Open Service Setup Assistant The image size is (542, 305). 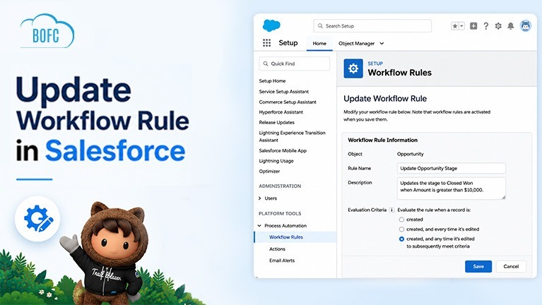pos(284,92)
